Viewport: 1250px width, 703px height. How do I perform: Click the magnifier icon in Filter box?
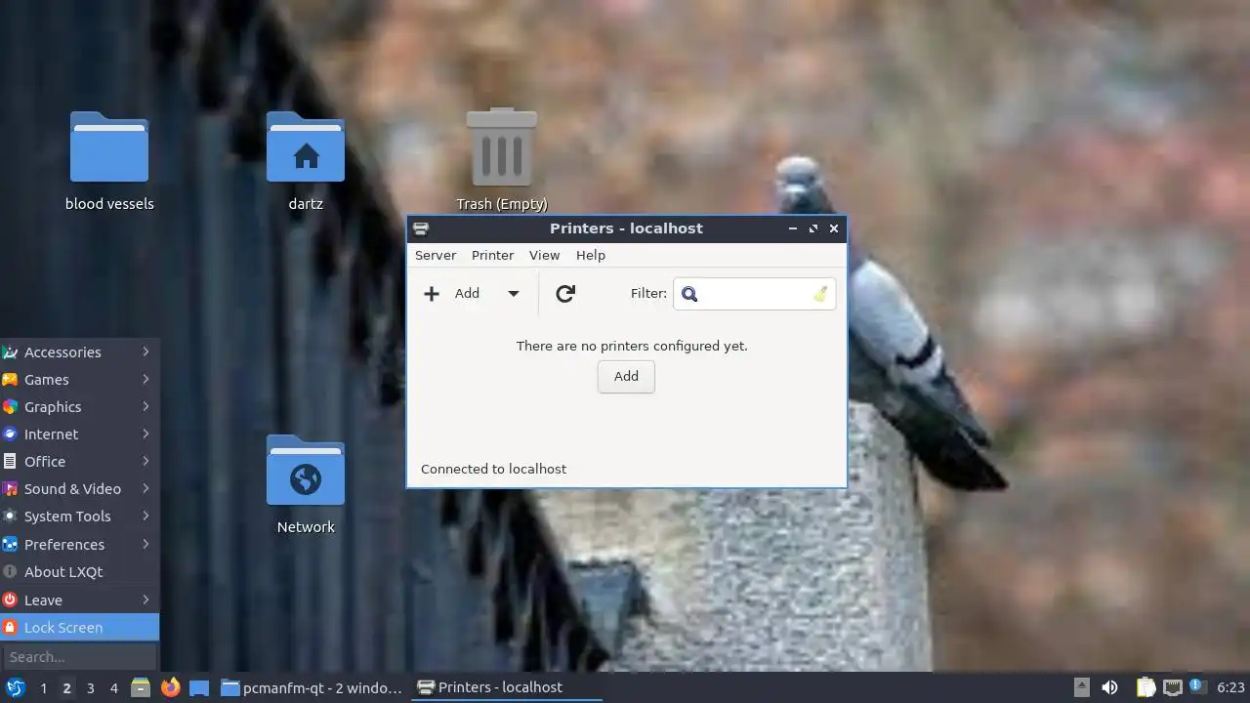(x=689, y=293)
